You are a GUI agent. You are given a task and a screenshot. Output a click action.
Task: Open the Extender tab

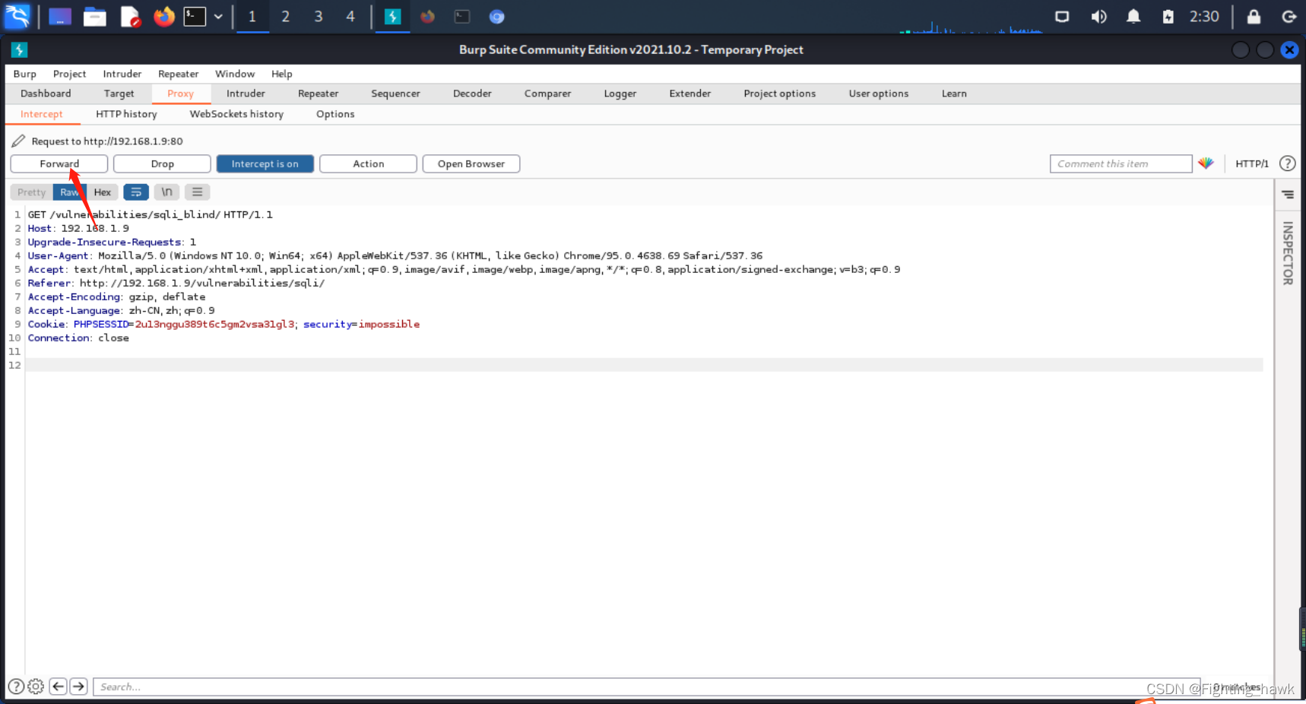pyautogui.click(x=690, y=94)
